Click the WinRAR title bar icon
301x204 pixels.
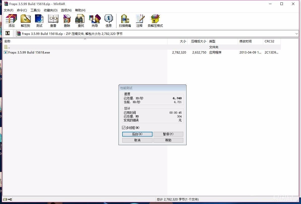tap(6, 4)
